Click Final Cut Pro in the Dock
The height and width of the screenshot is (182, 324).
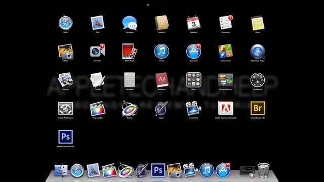point(109,171)
